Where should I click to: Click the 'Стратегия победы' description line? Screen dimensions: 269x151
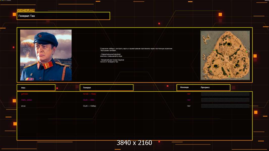136,49
